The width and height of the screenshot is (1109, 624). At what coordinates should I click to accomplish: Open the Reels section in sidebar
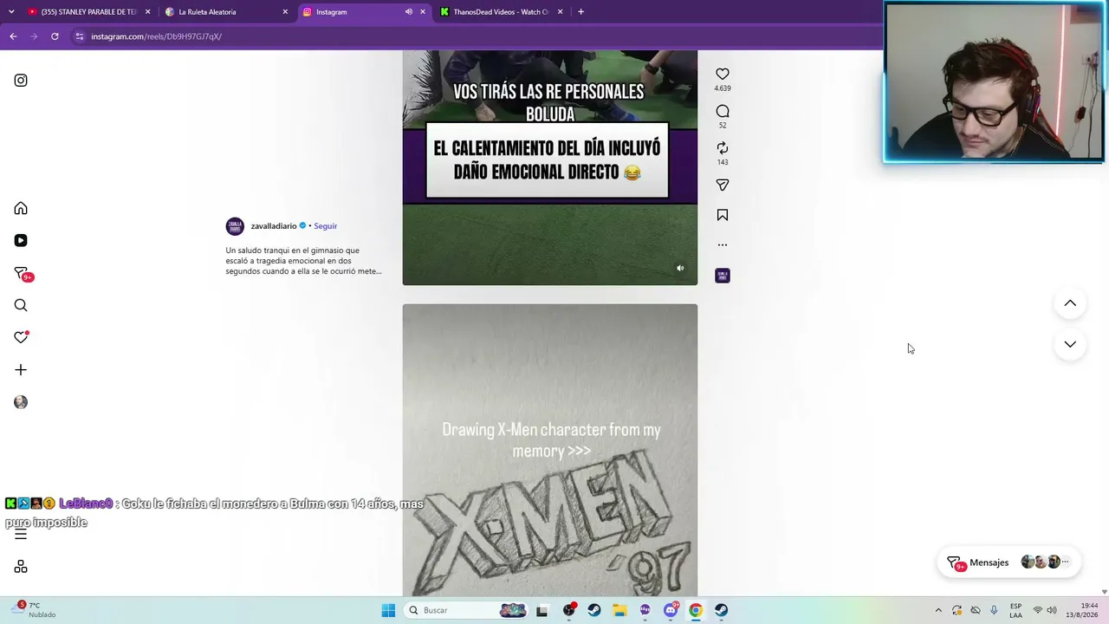click(21, 240)
